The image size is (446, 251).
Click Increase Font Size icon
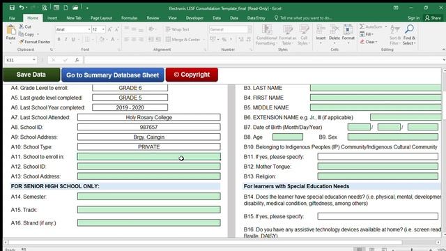[x=109, y=29]
